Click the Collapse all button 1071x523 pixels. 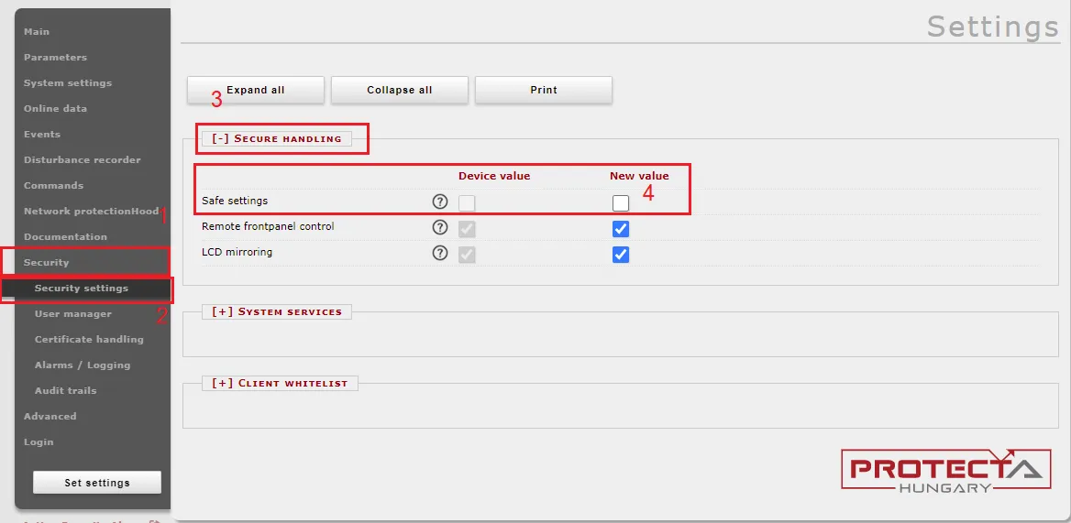(x=400, y=90)
